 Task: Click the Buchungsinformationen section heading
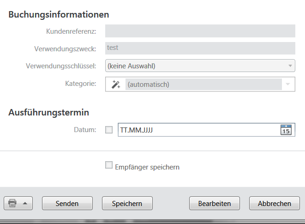59,14
